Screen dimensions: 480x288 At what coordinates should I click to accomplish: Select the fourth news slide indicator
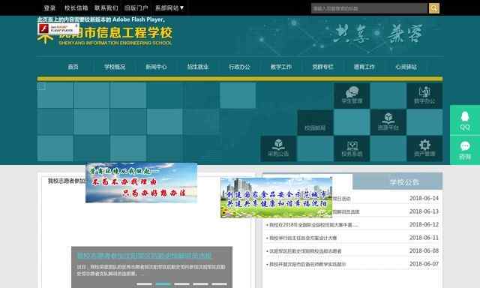point(201,284)
